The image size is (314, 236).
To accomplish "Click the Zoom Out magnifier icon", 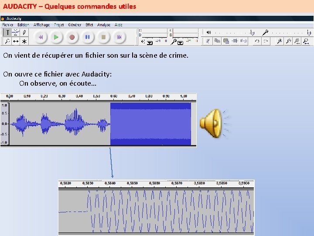I will (288, 41).
